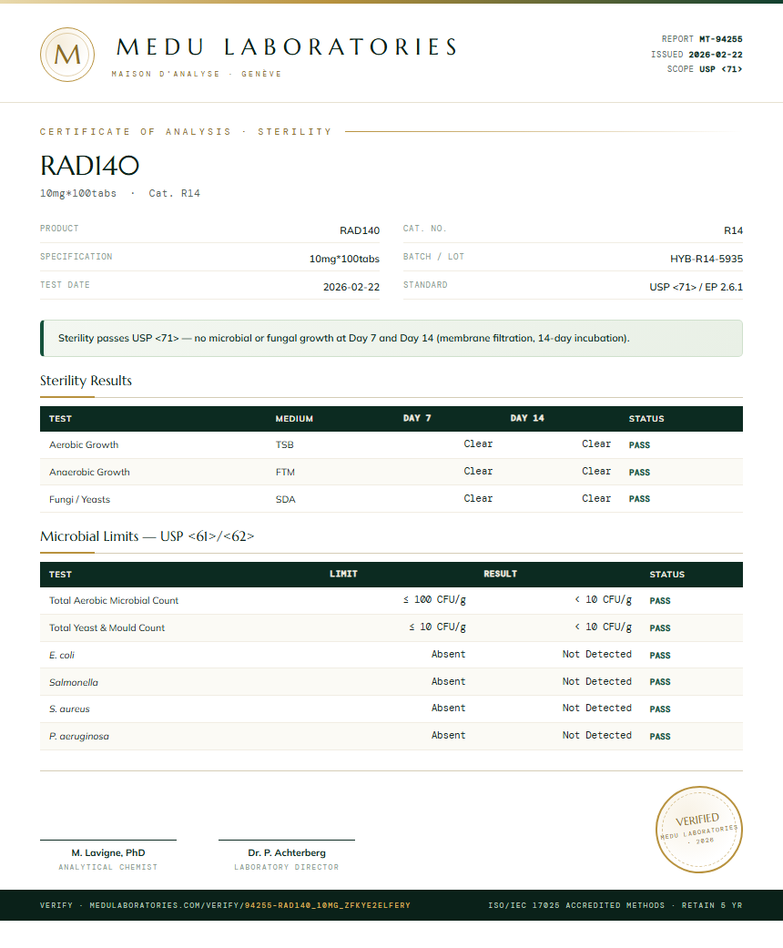Click Day 14 Clear for Anaerobic Growth
The width and height of the screenshot is (783, 948).
tap(596, 471)
